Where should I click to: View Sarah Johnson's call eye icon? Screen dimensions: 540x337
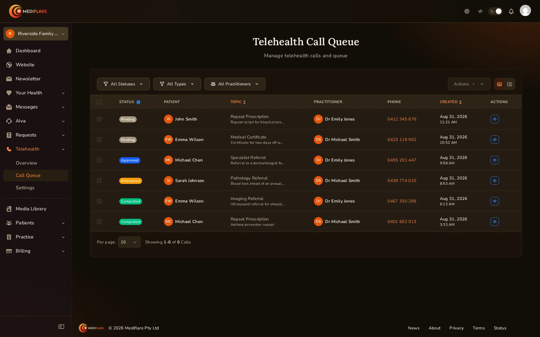[494, 181]
